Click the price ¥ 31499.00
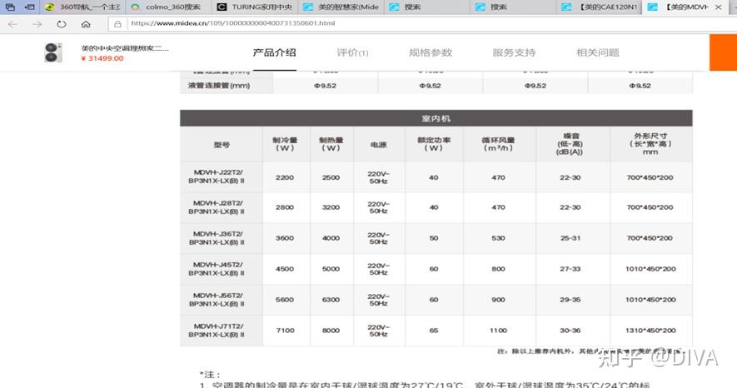Image resolution: width=737 pixels, height=388 pixels. (102, 59)
